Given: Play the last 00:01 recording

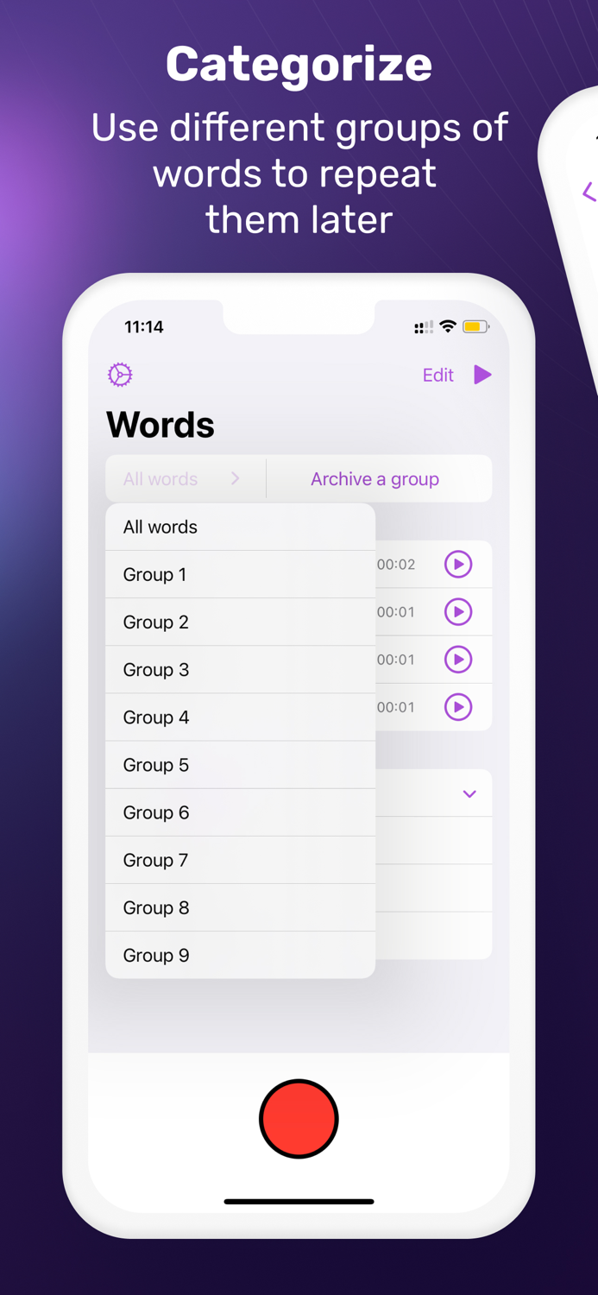Looking at the screenshot, I should (x=458, y=707).
